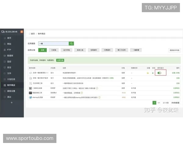The image size is (183, 146).
Task: Click the server IP 35.233.238.48 header
Action: 11,32
